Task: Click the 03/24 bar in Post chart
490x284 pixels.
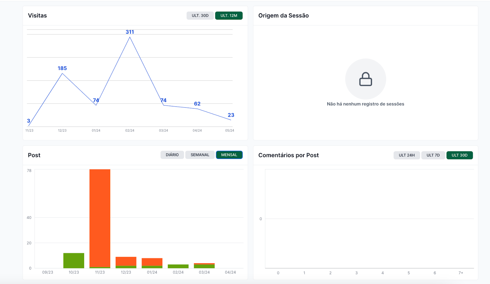Action: tap(204, 266)
